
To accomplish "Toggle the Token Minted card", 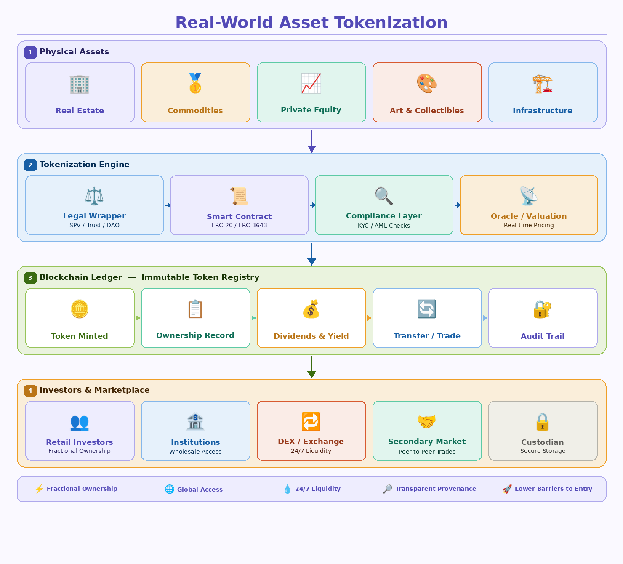I will [x=80, y=318].
